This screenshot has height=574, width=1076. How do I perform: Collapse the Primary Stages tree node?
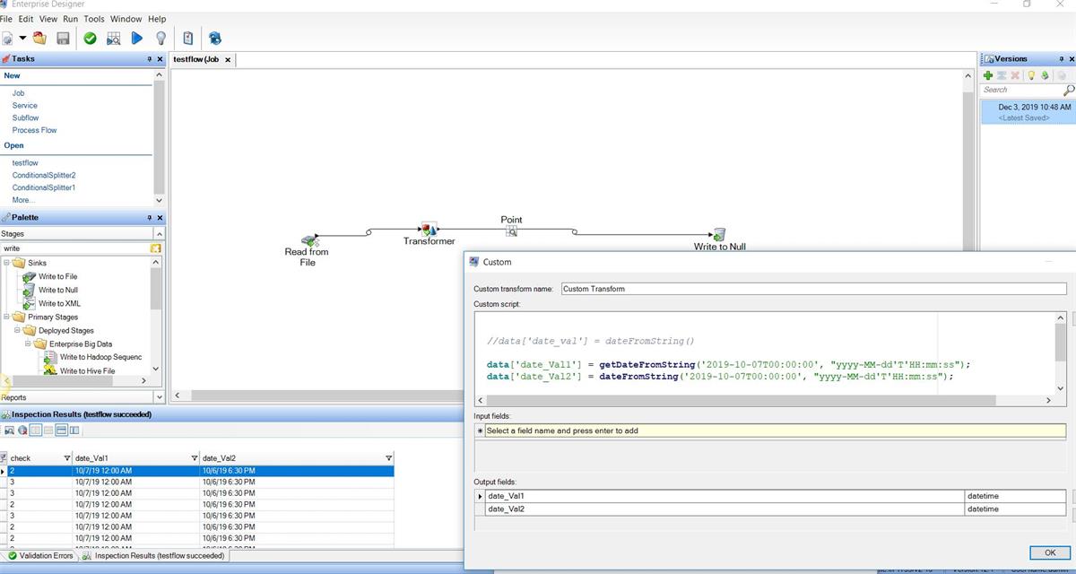pyautogui.click(x=5, y=317)
